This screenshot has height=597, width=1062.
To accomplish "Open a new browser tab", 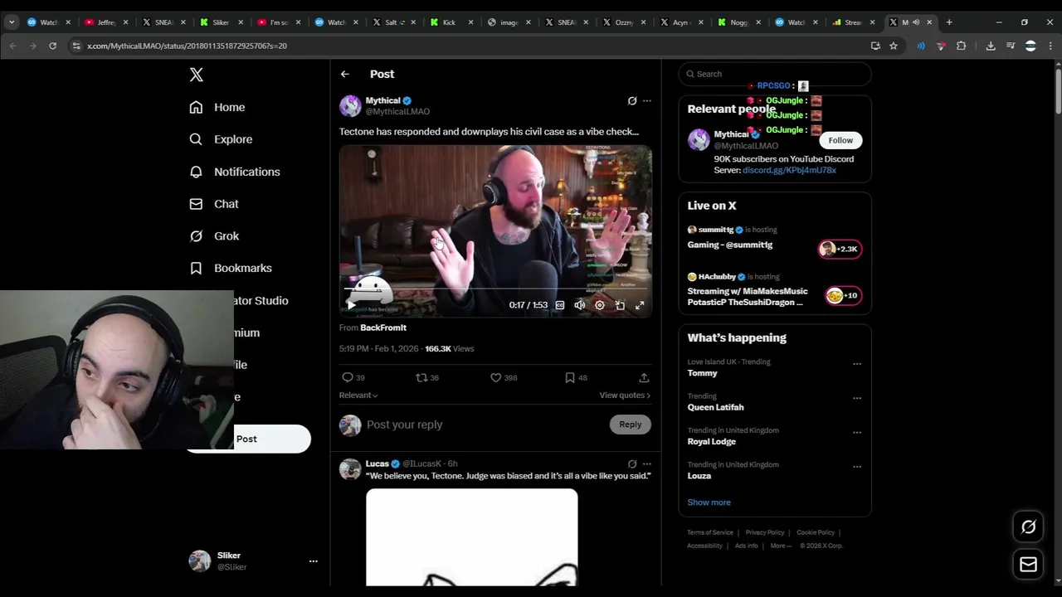I will [x=949, y=22].
